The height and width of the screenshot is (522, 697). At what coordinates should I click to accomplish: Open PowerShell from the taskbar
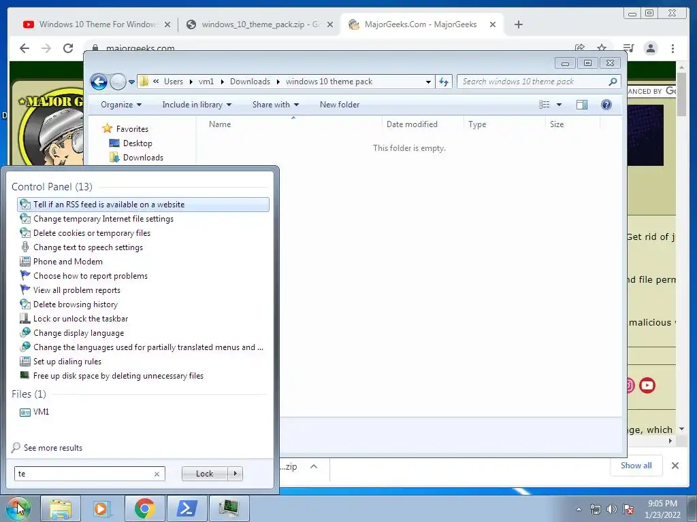click(x=187, y=508)
